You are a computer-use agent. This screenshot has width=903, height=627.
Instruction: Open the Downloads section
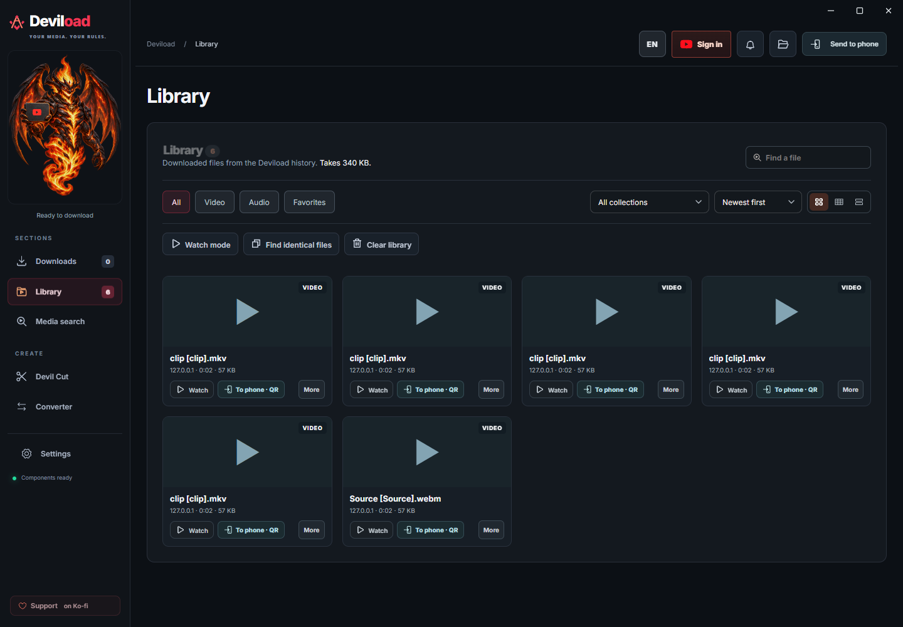[x=65, y=261]
